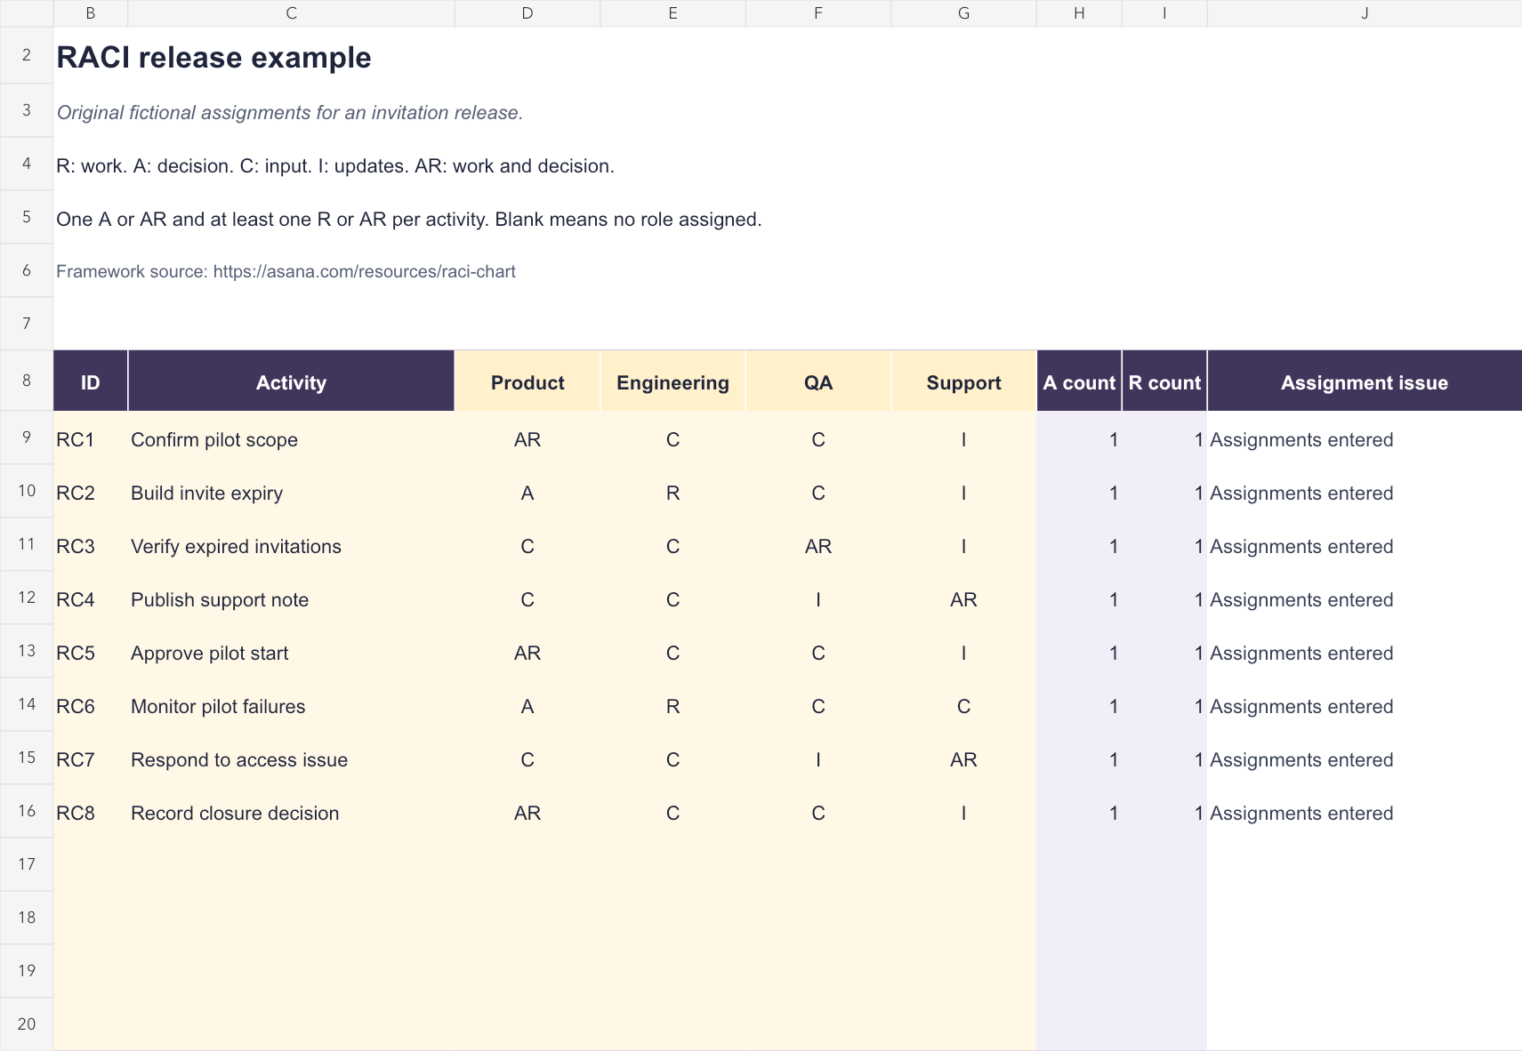The height and width of the screenshot is (1051, 1522).
Task: Click the asana.com framework source link
Action: point(364,272)
